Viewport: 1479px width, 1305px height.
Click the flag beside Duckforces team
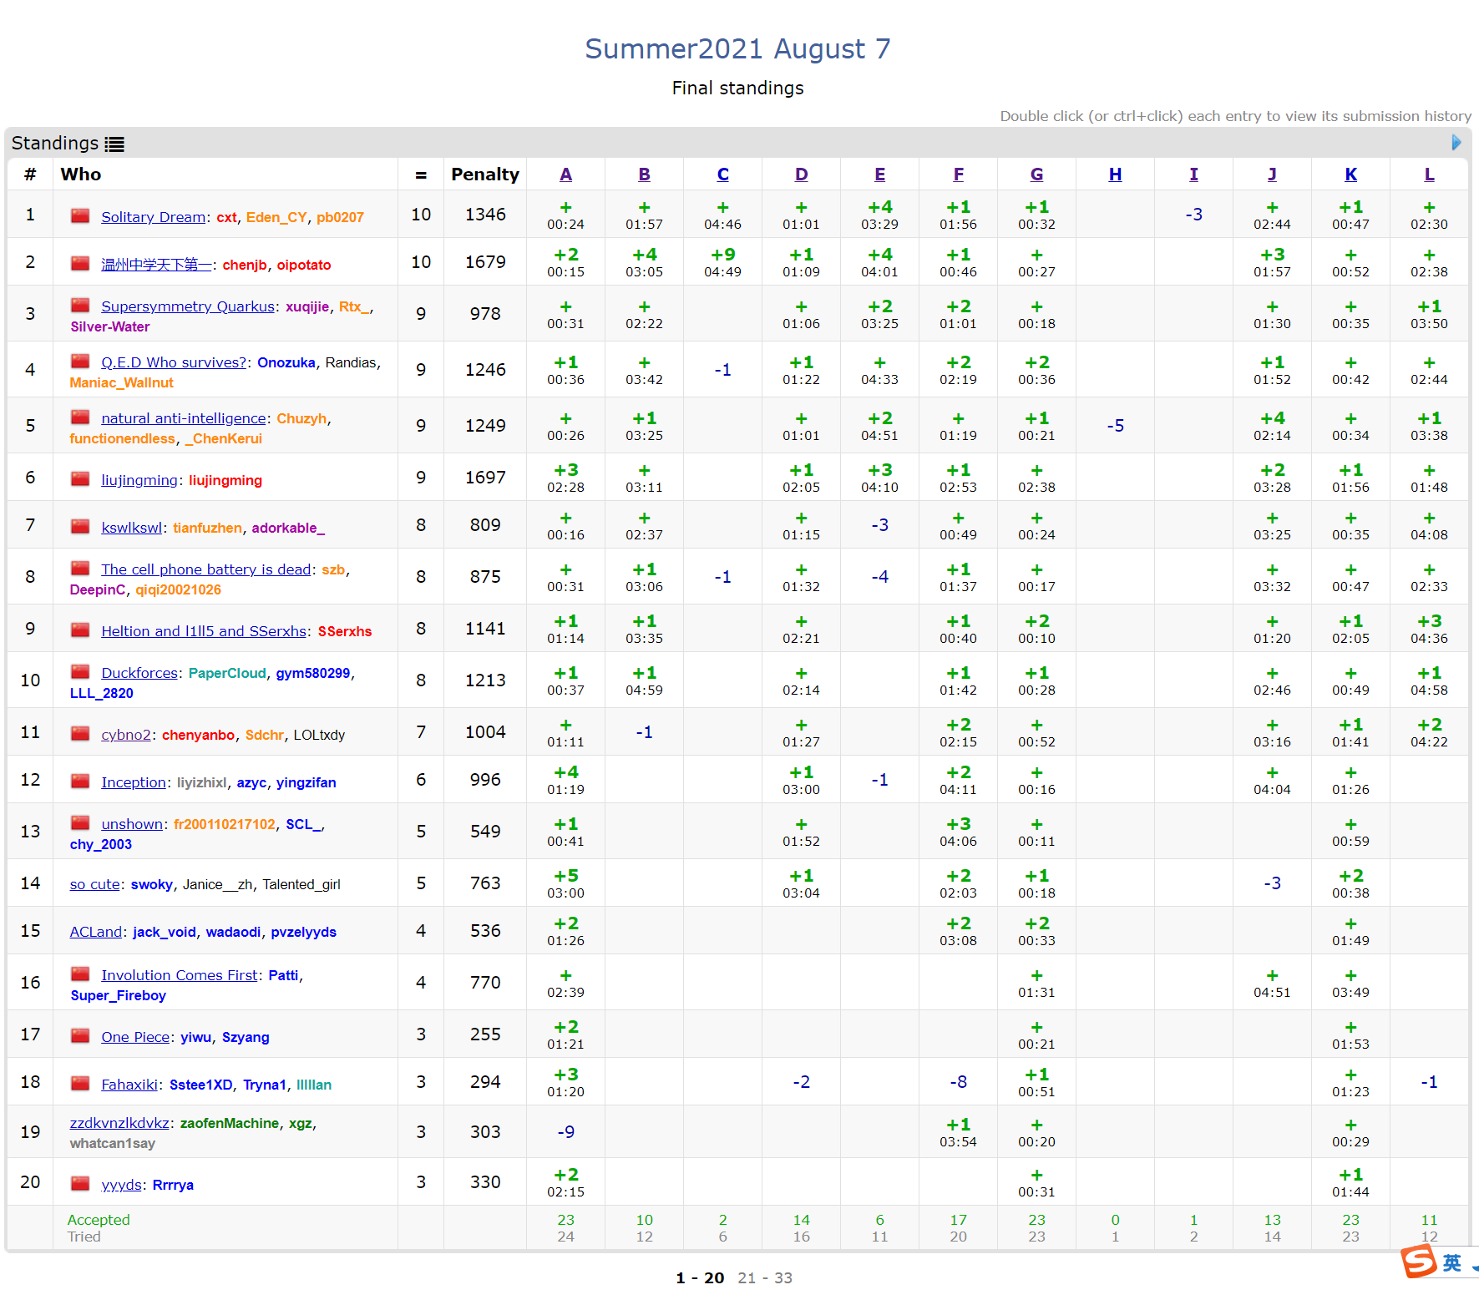80,672
